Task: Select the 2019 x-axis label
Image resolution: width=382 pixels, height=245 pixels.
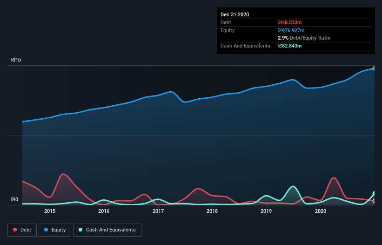Action: 266,211
